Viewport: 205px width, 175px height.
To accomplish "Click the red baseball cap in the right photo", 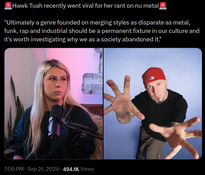I will (154, 76).
